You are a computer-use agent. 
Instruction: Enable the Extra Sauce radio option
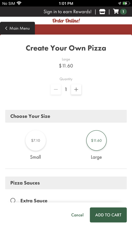click(x=13, y=200)
